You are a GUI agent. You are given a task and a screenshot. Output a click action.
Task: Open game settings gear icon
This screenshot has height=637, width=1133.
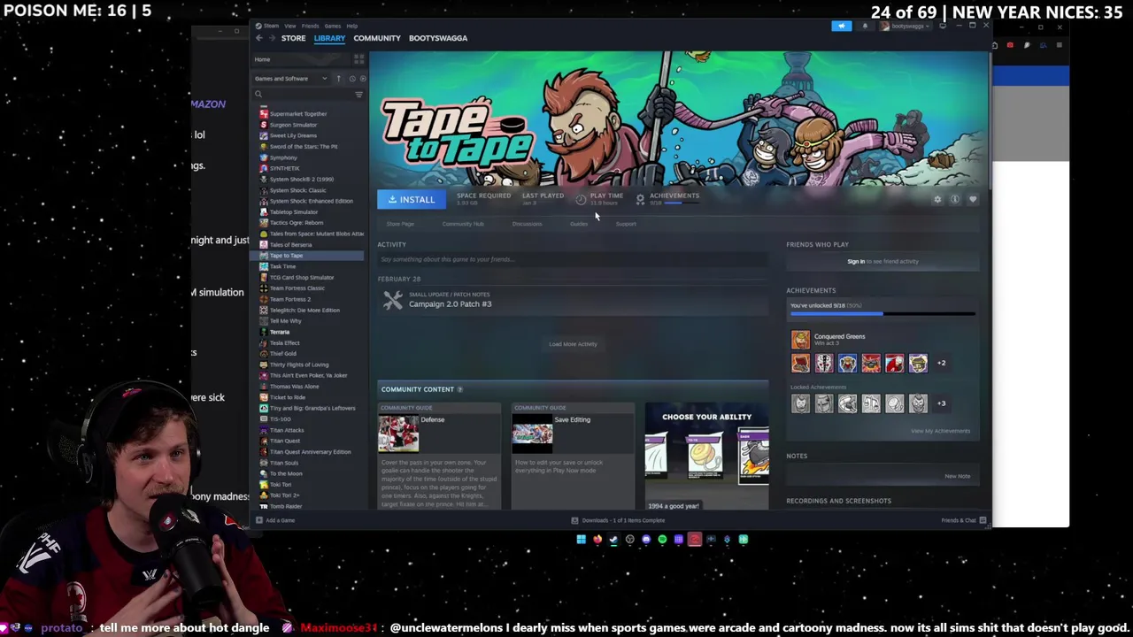coord(937,199)
